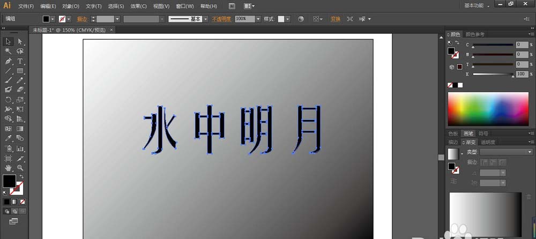Select the Zoom magnifier tool
This screenshot has height=239, width=536.
(20, 168)
